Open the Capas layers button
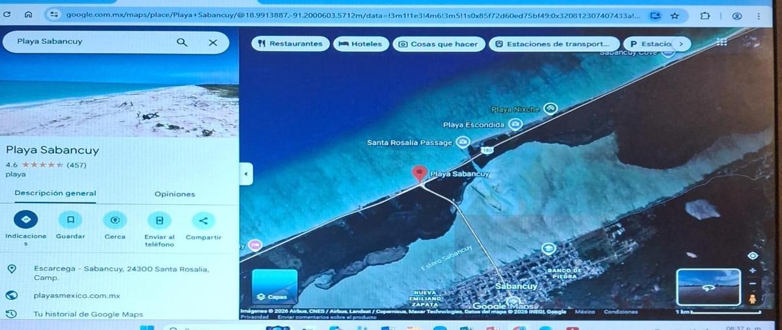This screenshot has width=782, height=330. click(x=275, y=287)
